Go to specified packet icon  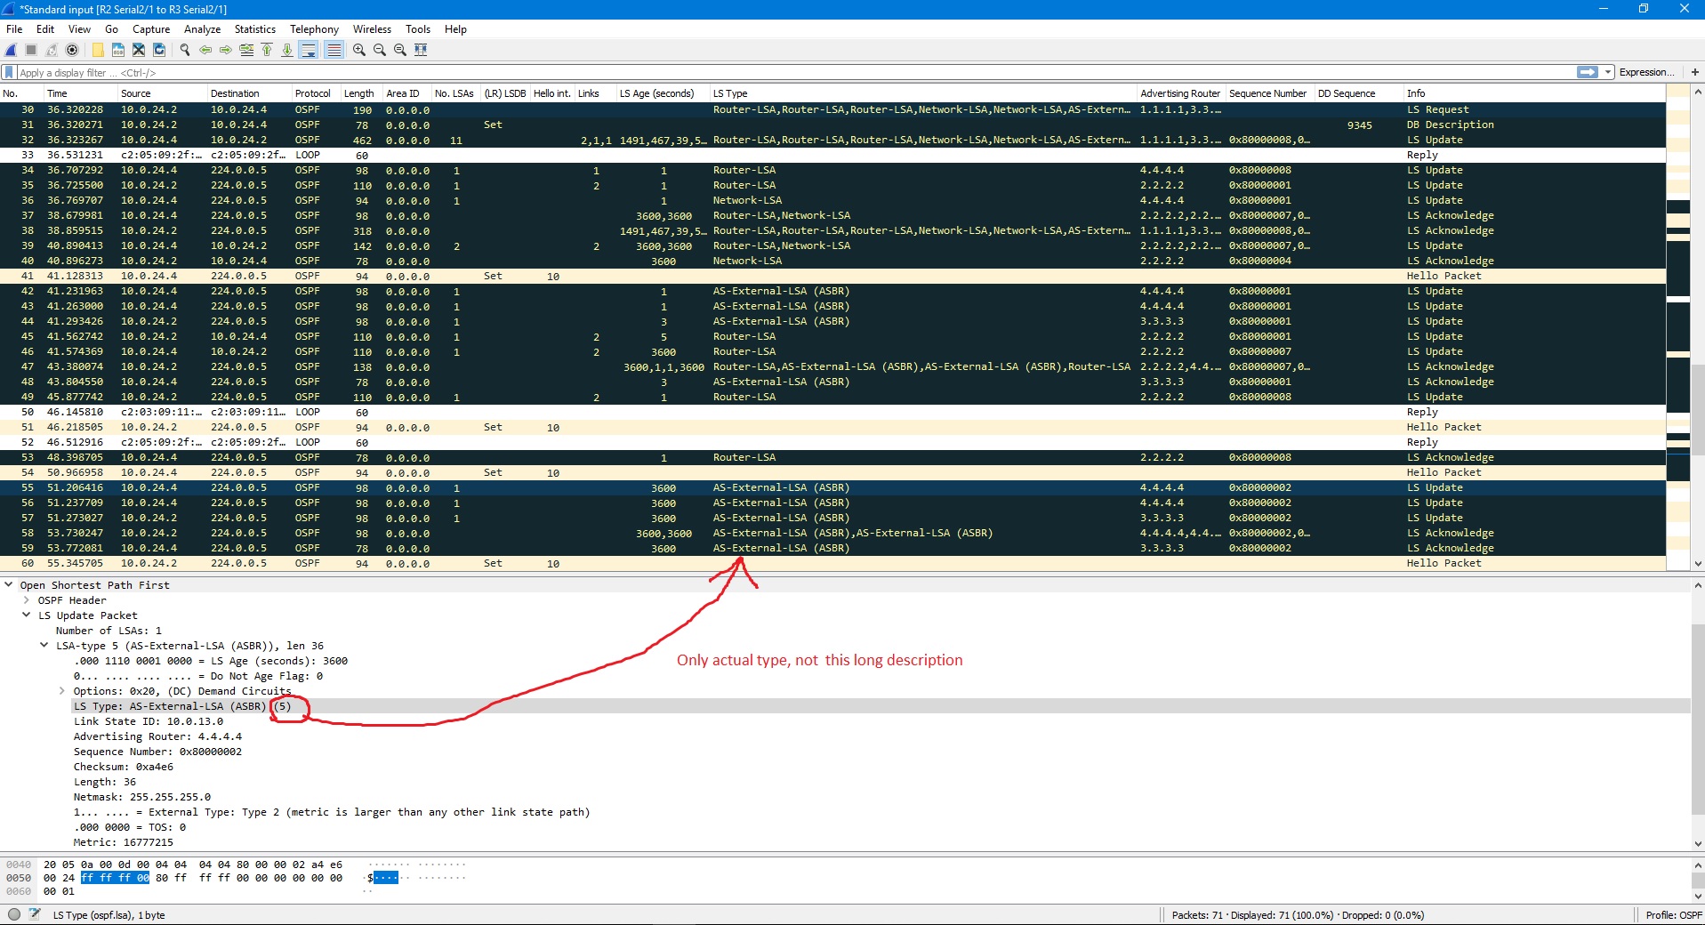point(246,50)
